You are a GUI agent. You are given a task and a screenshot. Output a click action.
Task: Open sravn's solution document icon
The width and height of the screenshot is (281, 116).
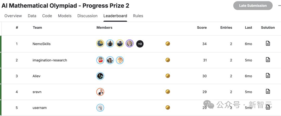[x=268, y=91]
